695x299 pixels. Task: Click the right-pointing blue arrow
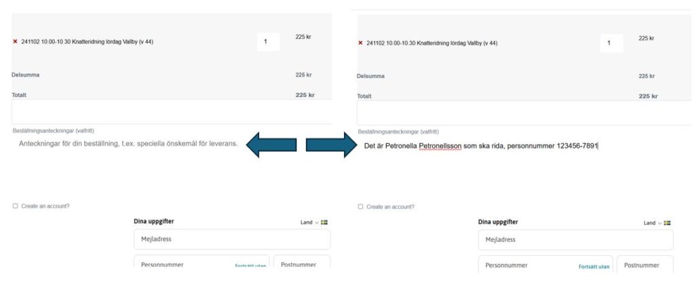[x=331, y=144]
